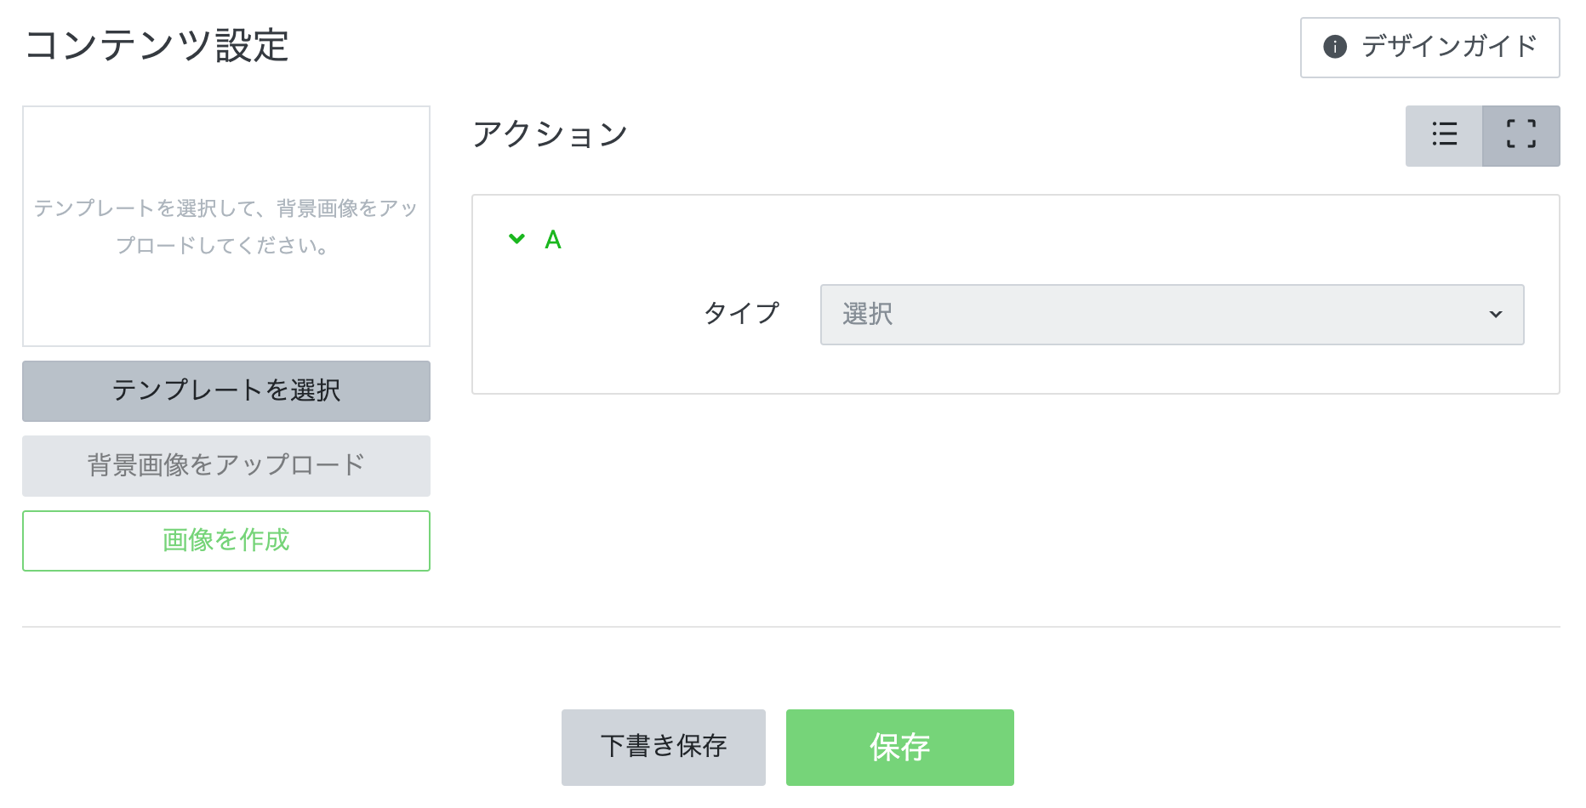Switch actions to list view icon

pyautogui.click(x=1444, y=135)
